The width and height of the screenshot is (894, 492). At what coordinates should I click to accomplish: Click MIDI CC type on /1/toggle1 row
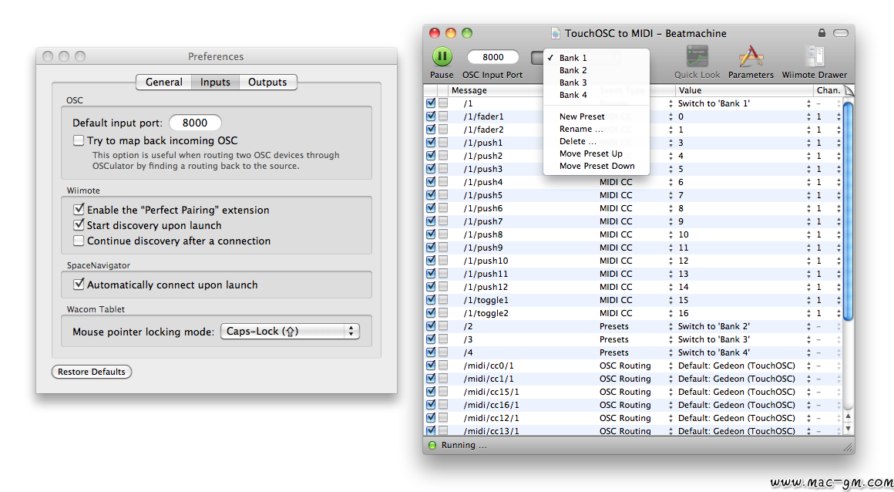pos(616,300)
